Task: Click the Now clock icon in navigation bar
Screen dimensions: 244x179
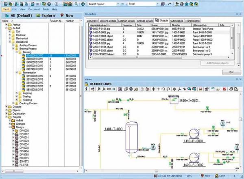Action: pyautogui.click(x=62, y=15)
